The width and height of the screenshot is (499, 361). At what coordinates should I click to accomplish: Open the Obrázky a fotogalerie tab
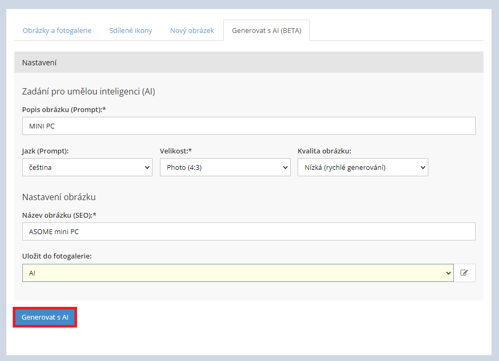click(57, 31)
